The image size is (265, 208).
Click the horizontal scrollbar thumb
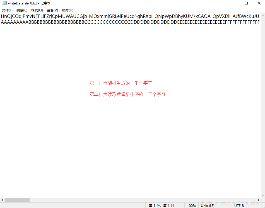(x=17, y=200)
